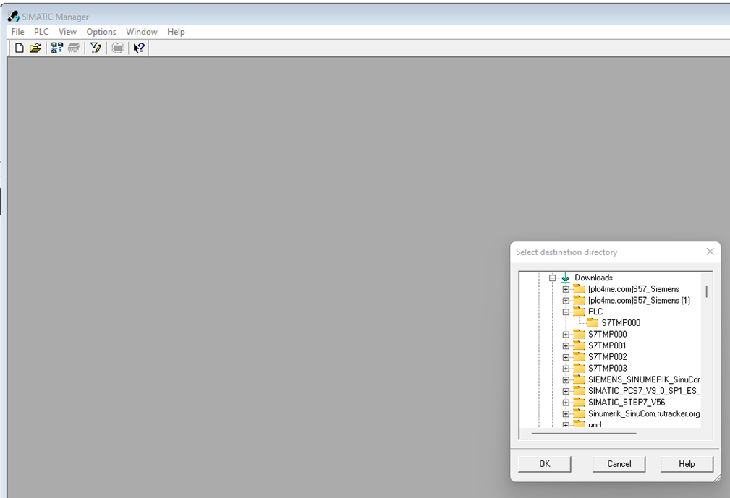Screen dimensions: 730x498
Task: Expand the [plc4me.com]S57_Siemens (1) folder
Action: 566,301
